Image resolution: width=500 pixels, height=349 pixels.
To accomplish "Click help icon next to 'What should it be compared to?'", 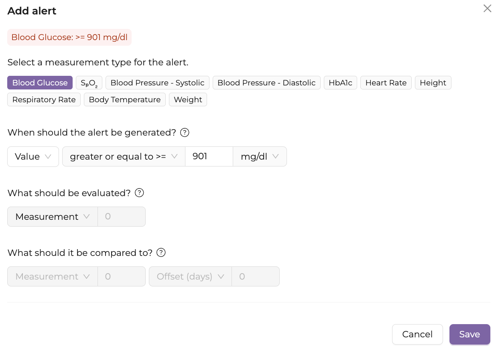I will pyautogui.click(x=161, y=253).
